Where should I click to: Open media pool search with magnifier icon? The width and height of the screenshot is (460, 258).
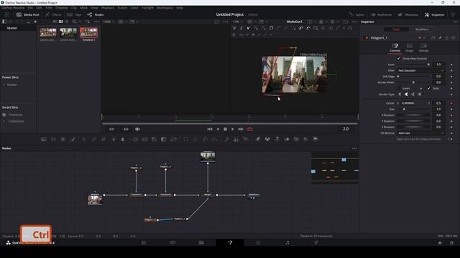click(74, 21)
